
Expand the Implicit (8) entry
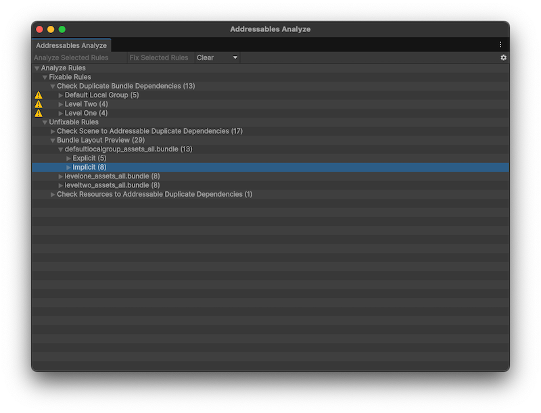[x=69, y=167]
